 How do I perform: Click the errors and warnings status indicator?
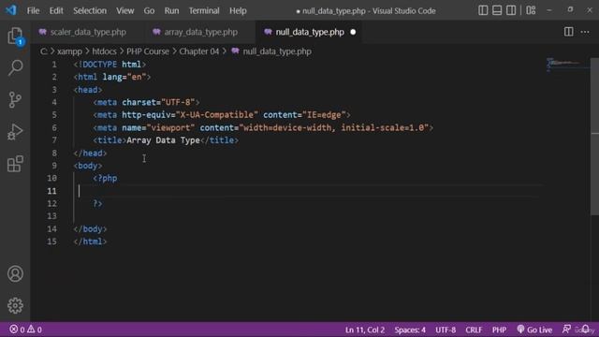coord(26,330)
